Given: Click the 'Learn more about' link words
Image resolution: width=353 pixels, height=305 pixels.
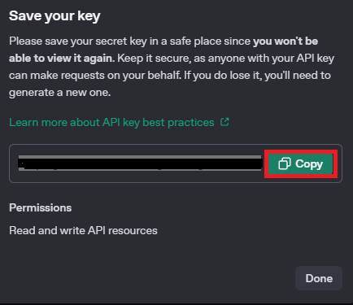Looking at the screenshot, I should 54,122.
